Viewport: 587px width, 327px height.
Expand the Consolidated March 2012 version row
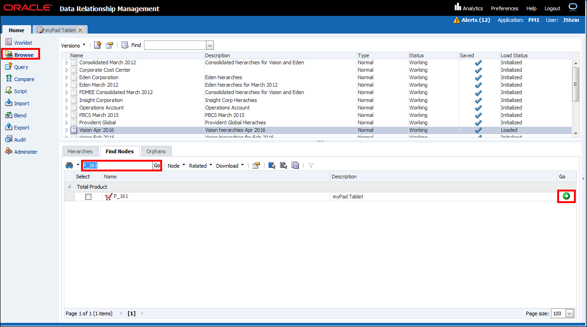coord(66,62)
